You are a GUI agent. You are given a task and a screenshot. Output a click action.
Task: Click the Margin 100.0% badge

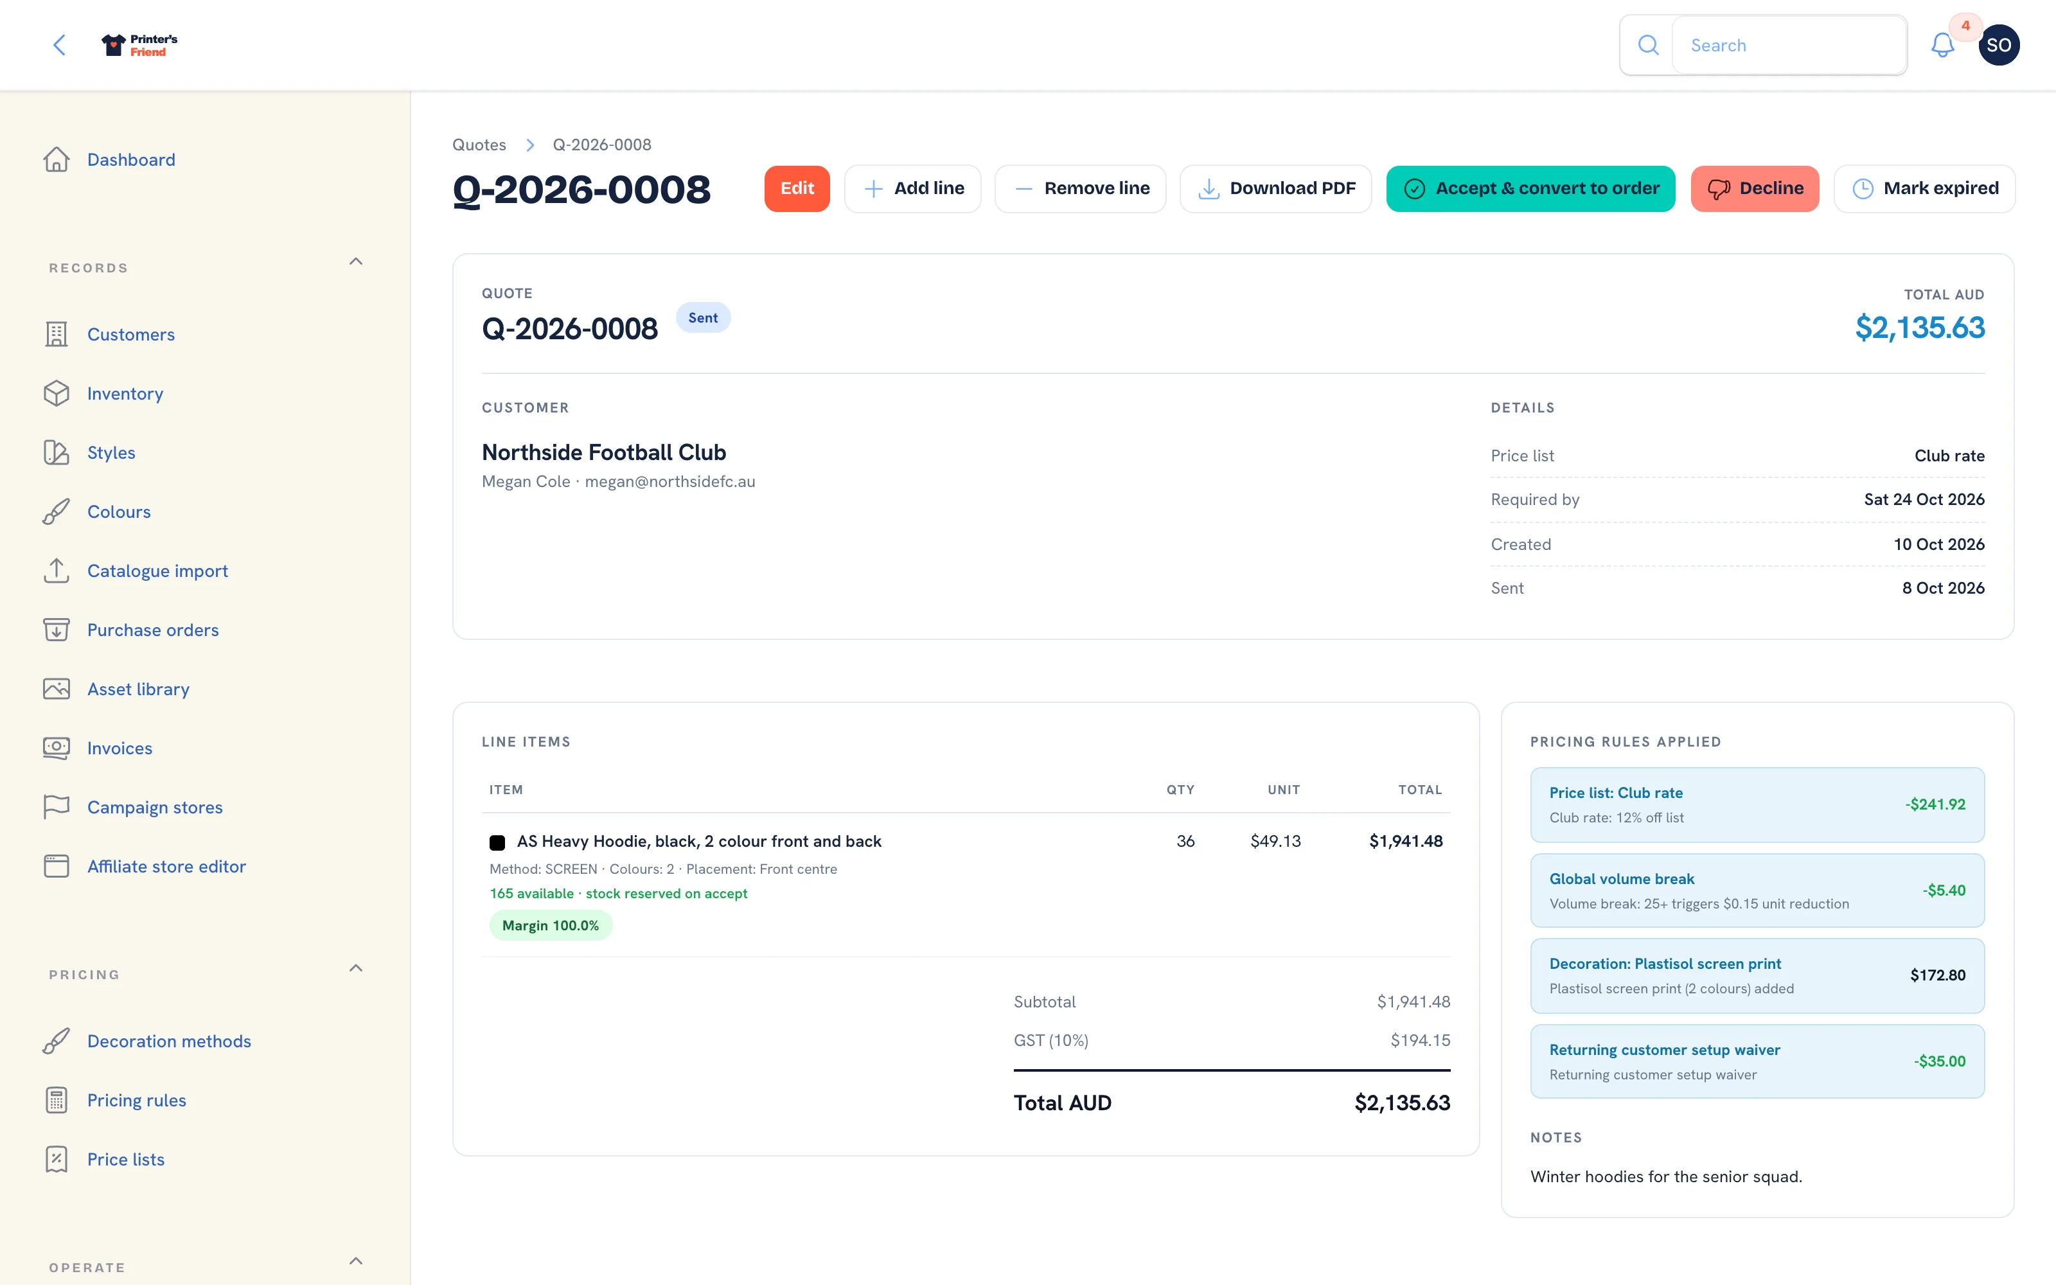pyautogui.click(x=551, y=925)
